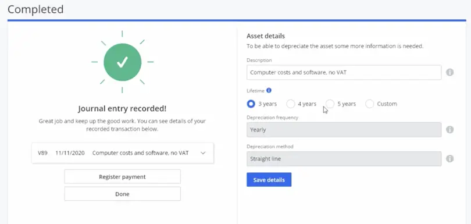Viewport: 471px width, 224px height.
Task: Click the Asset details heading
Action: tap(266, 36)
